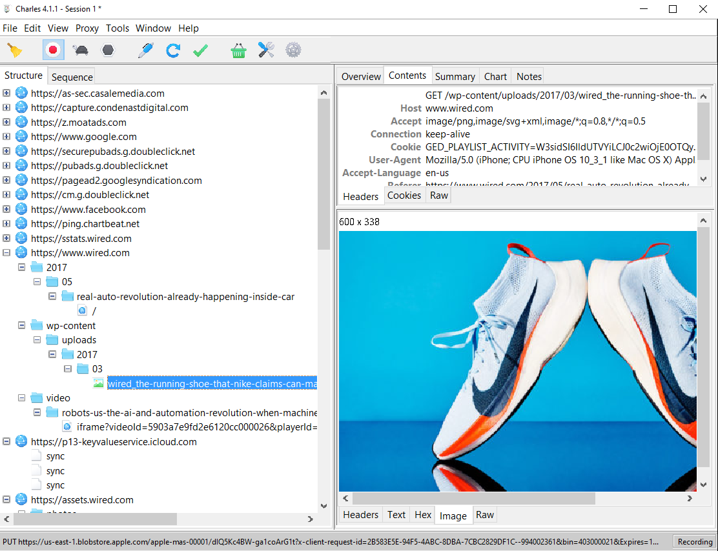Switch to the Notes tab
718x551 pixels.
(x=529, y=76)
